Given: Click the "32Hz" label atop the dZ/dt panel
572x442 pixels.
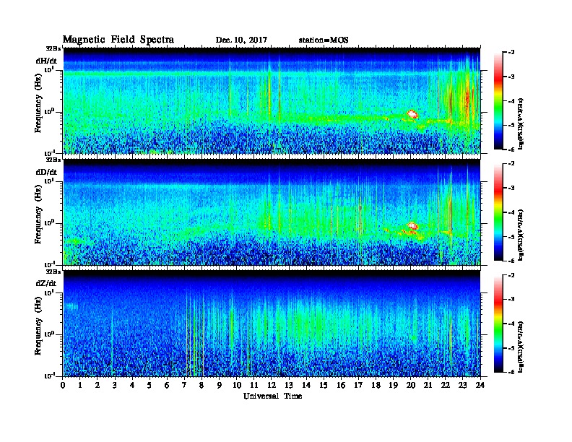Looking at the screenshot, I should [53, 272].
